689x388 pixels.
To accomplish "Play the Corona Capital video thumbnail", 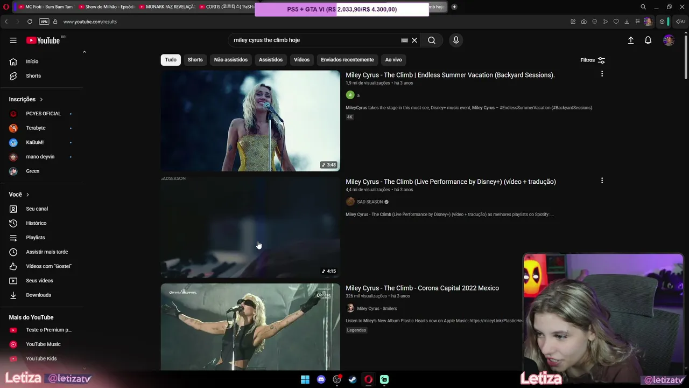I will click(250, 327).
